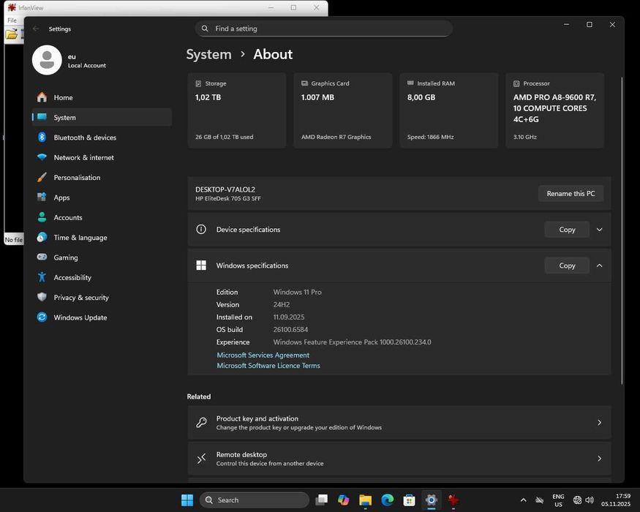Switch to IrfanView on taskbar
This screenshot has width=640, height=512.
453,500
